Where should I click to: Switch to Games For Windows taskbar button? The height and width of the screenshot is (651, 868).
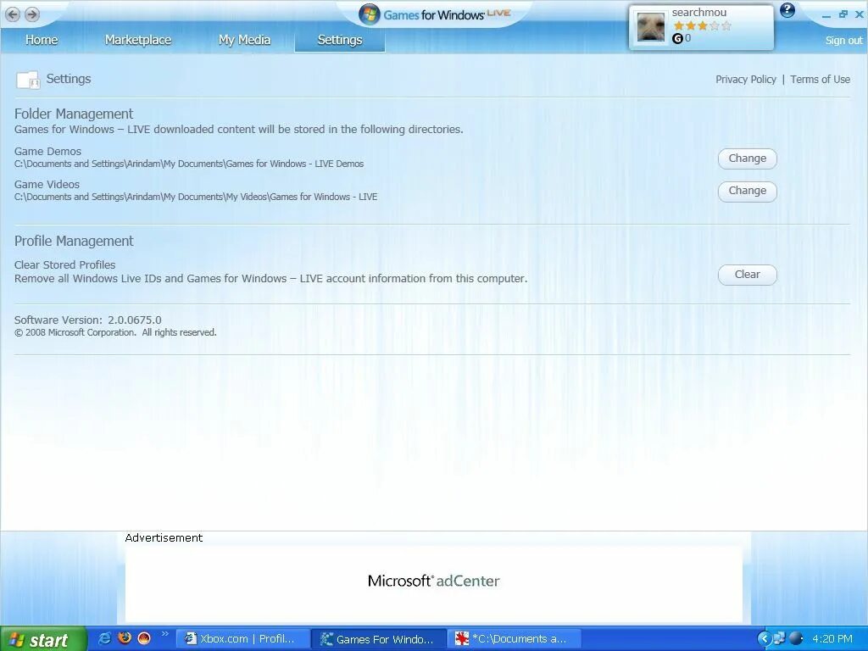[379, 639]
